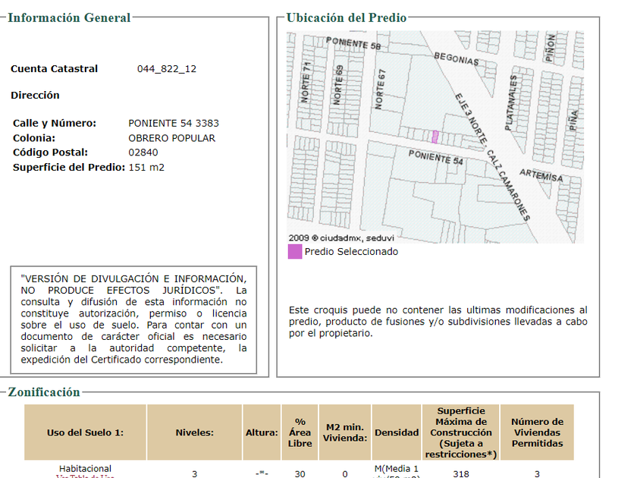Screen dimensions: 637x478
Task: Click the Dirección label
Action: click(35, 95)
